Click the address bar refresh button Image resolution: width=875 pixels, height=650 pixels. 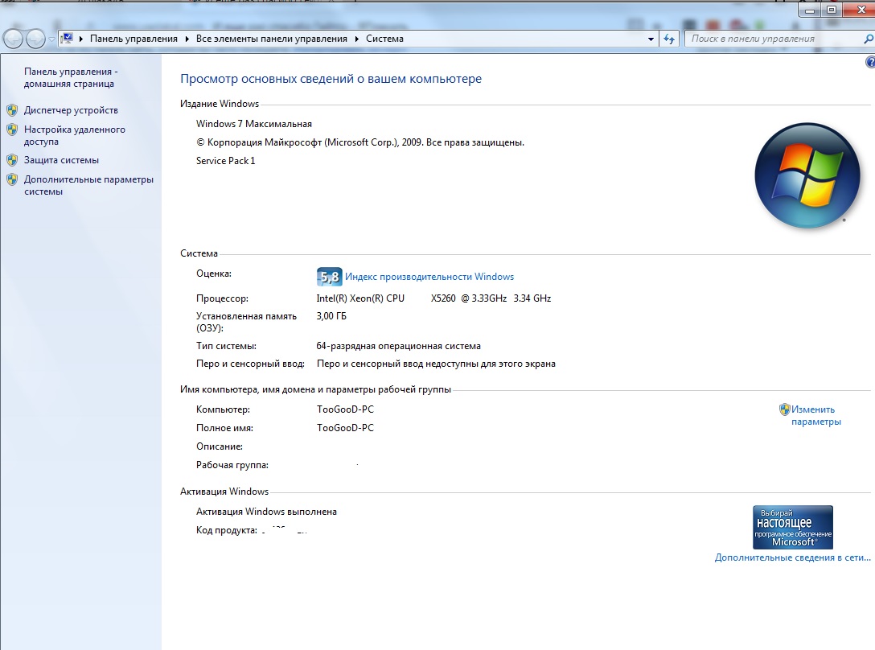pos(668,39)
